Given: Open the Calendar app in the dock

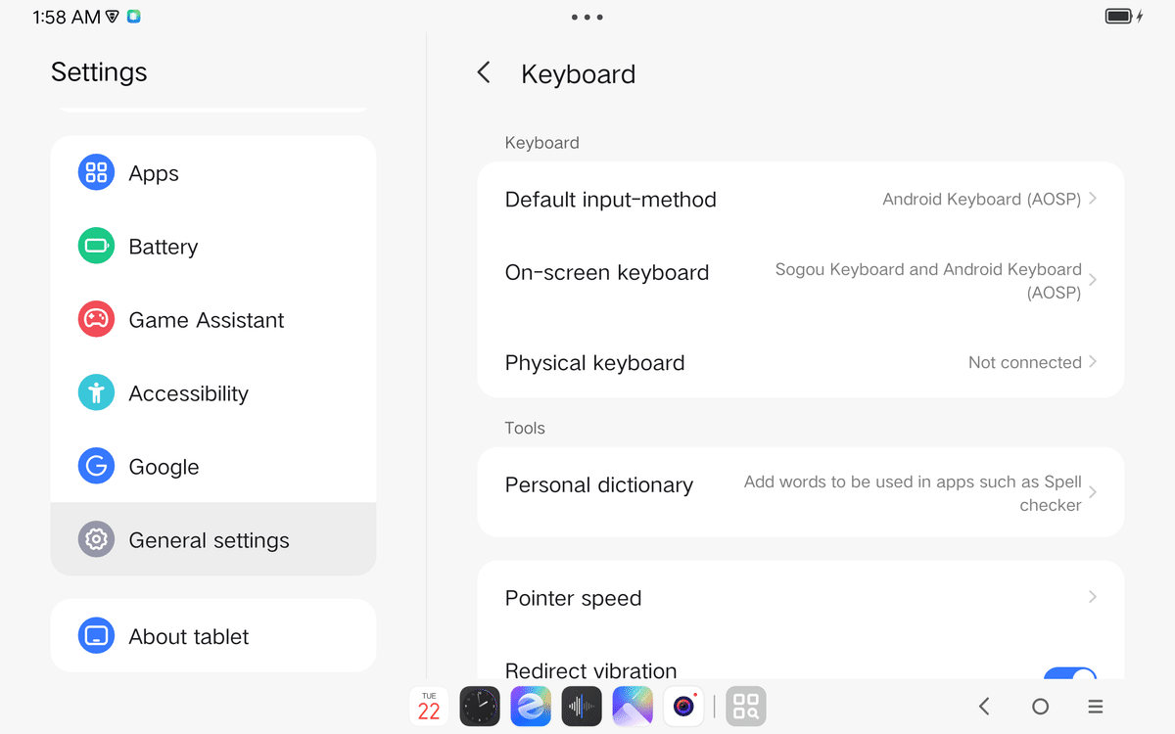Looking at the screenshot, I should (x=429, y=706).
